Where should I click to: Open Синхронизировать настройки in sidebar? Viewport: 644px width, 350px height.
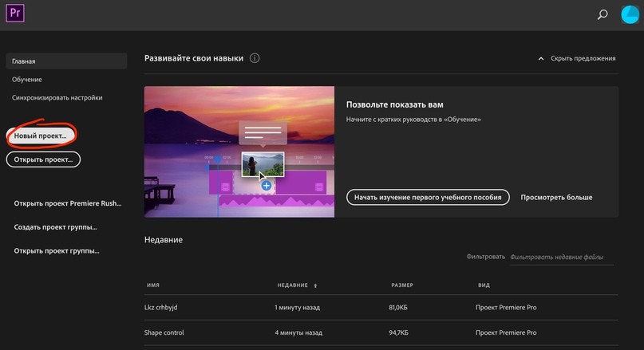coord(57,97)
